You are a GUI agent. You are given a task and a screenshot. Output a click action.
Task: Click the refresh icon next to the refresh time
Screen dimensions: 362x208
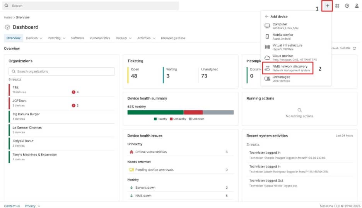click(x=354, y=48)
